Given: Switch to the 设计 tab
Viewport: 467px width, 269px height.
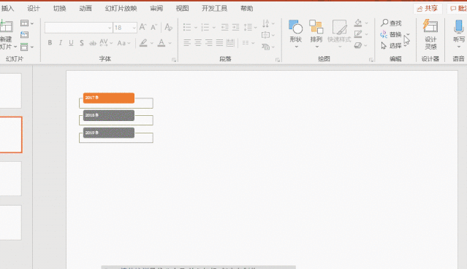Looking at the screenshot, I should (x=34, y=9).
